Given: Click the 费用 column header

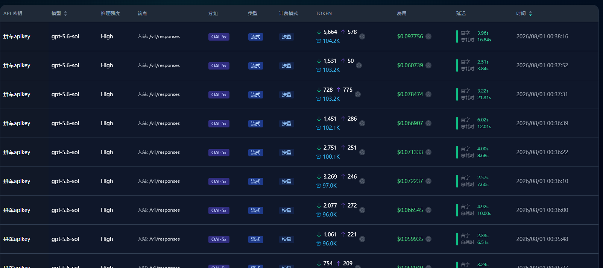Looking at the screenshot, I should coord(402,14).
